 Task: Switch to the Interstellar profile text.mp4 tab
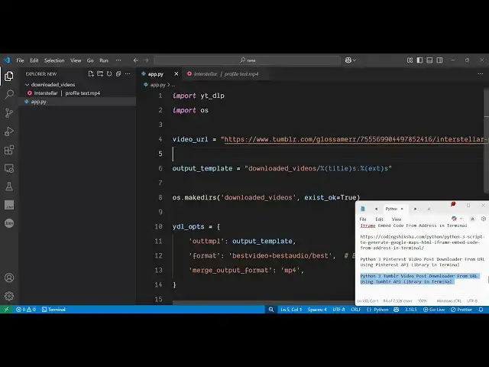click(226, 74)
